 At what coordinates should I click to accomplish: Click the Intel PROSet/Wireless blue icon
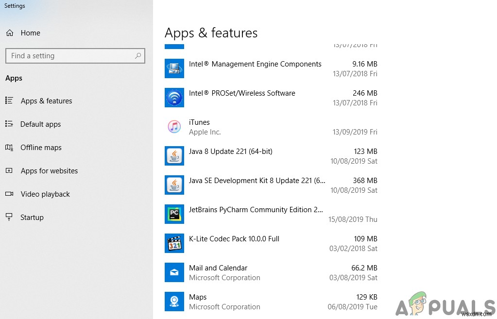tap(174, 98)
